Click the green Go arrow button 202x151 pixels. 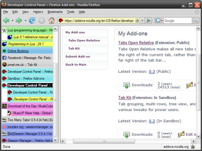click(148, 21)
